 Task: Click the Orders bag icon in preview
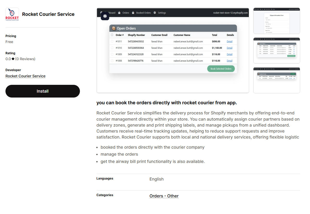(119, 13)
